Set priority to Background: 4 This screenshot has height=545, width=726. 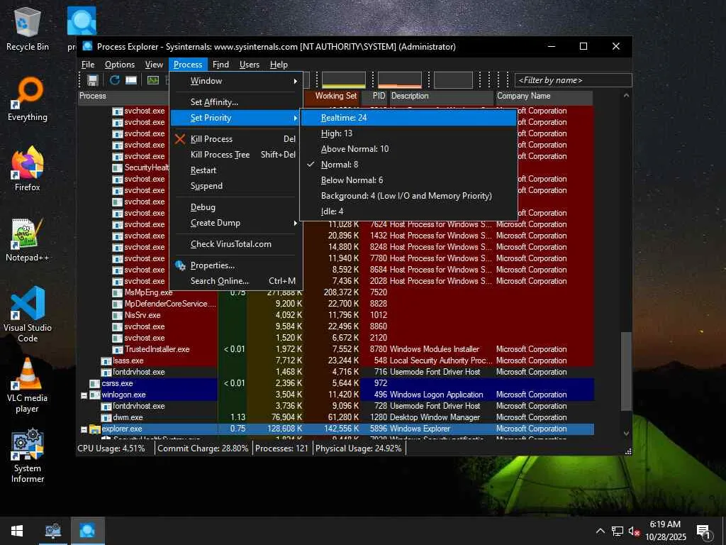click(x=408, y=196)
